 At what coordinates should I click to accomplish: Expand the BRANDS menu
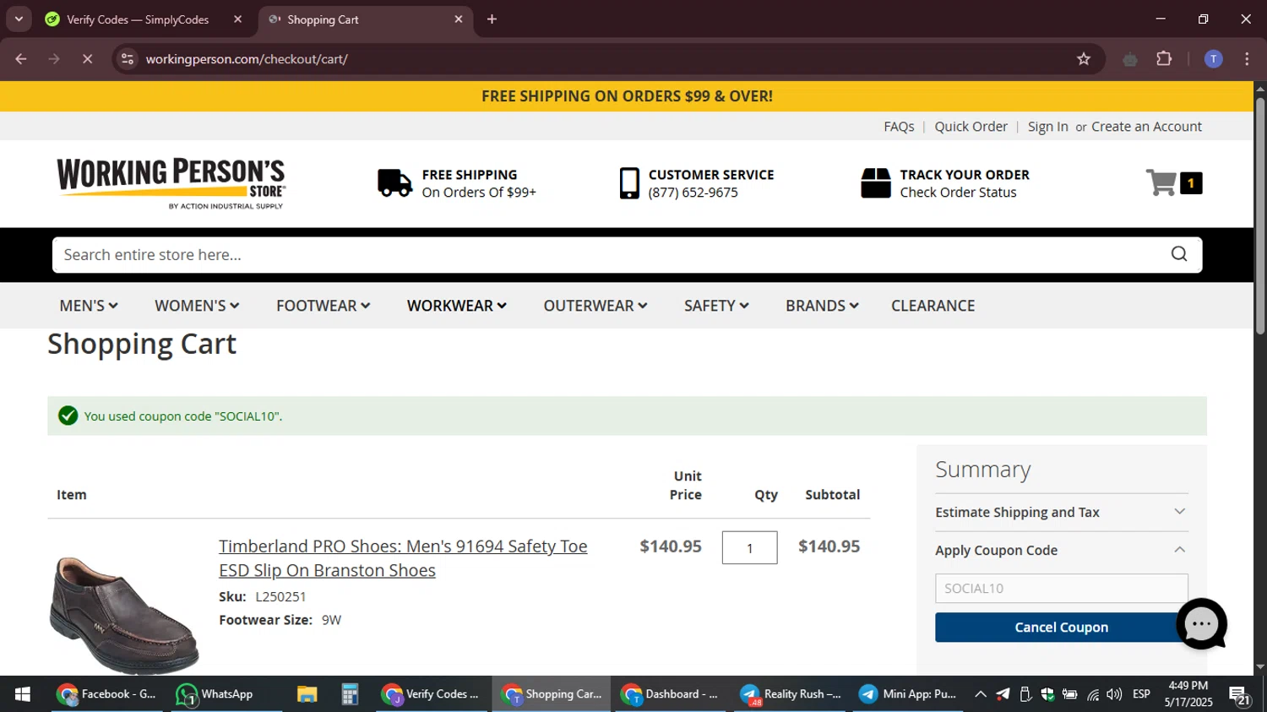[x=822, y=306]
